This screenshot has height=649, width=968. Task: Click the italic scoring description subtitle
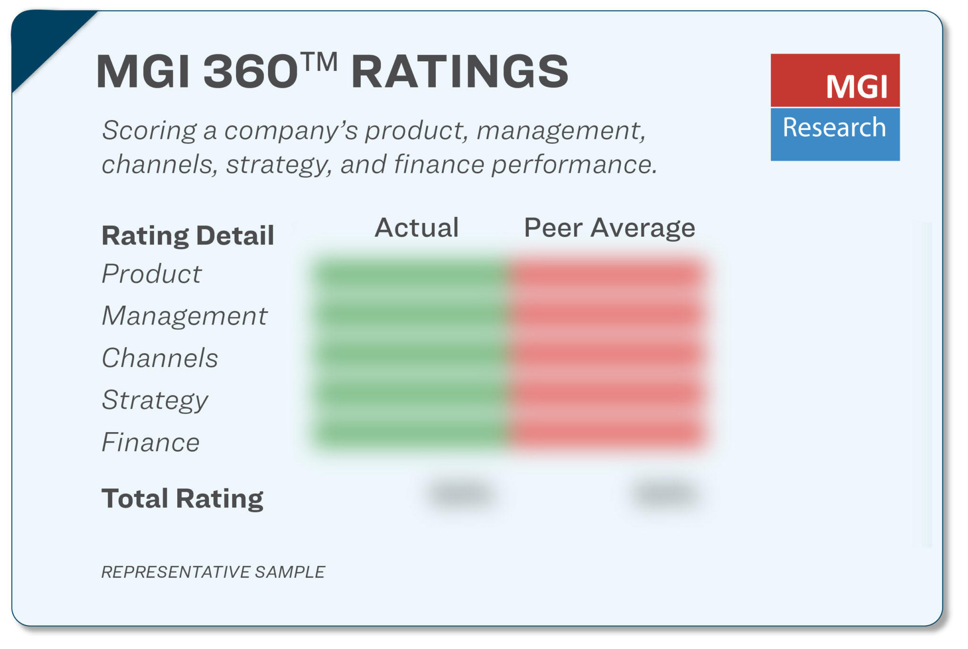pos(378,147)
